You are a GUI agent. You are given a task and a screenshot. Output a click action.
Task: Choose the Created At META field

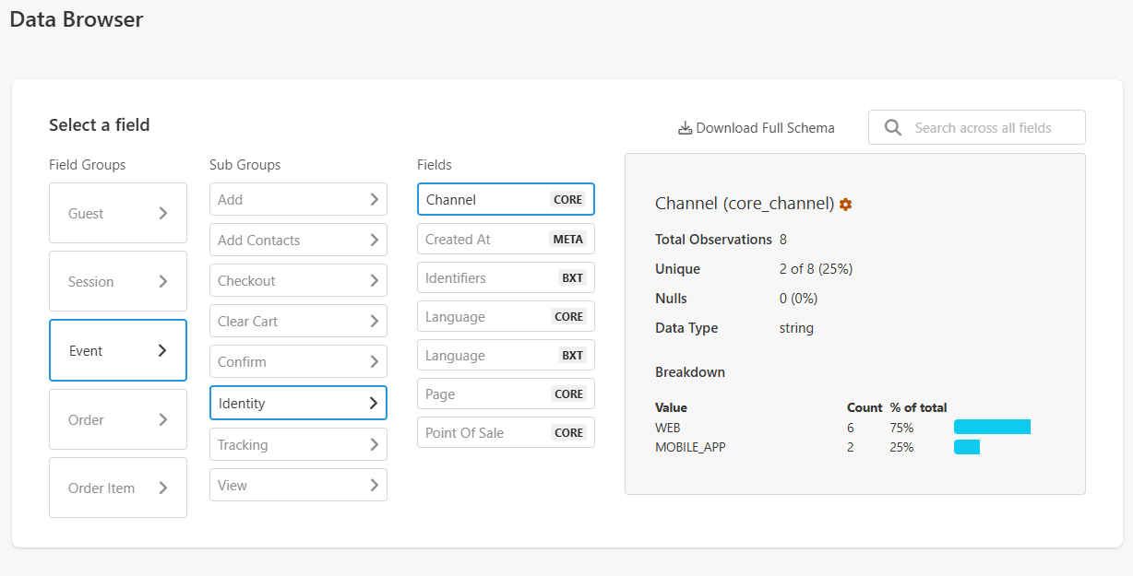(505, 239)
